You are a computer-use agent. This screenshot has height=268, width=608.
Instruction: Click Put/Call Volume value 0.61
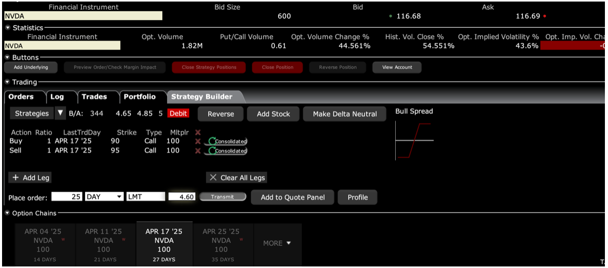[x=279, y=46]
